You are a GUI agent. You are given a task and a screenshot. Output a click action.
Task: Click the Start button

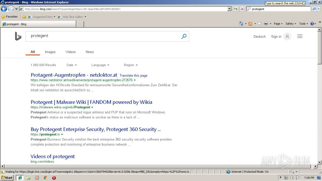point(7,177)
